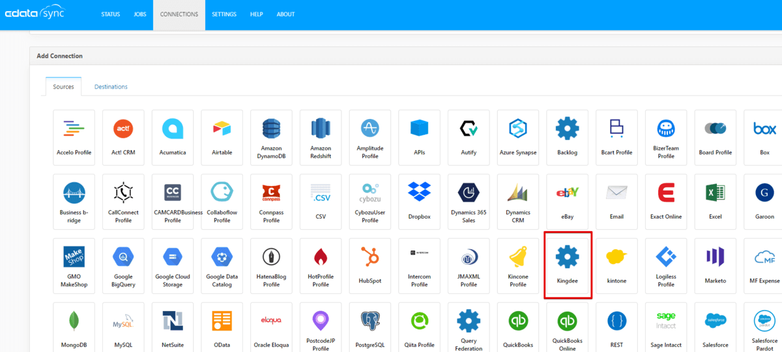Go to the JOBS page
The height and width of the screenshot is (352, 782).
(140, 14)
